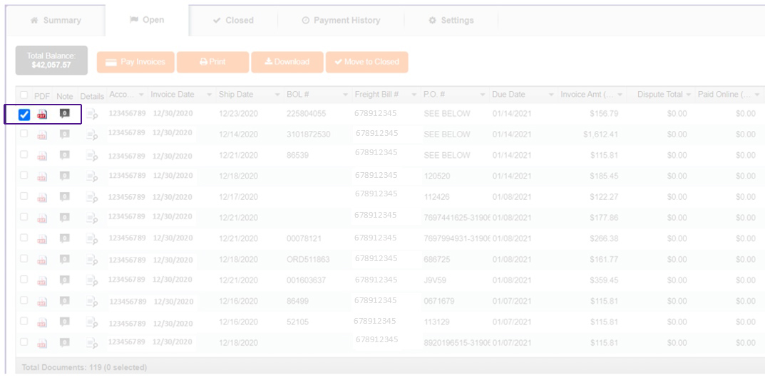Go to the Closed tab
The width and height of the screenshot is (765, 392).
pos(233,21)
